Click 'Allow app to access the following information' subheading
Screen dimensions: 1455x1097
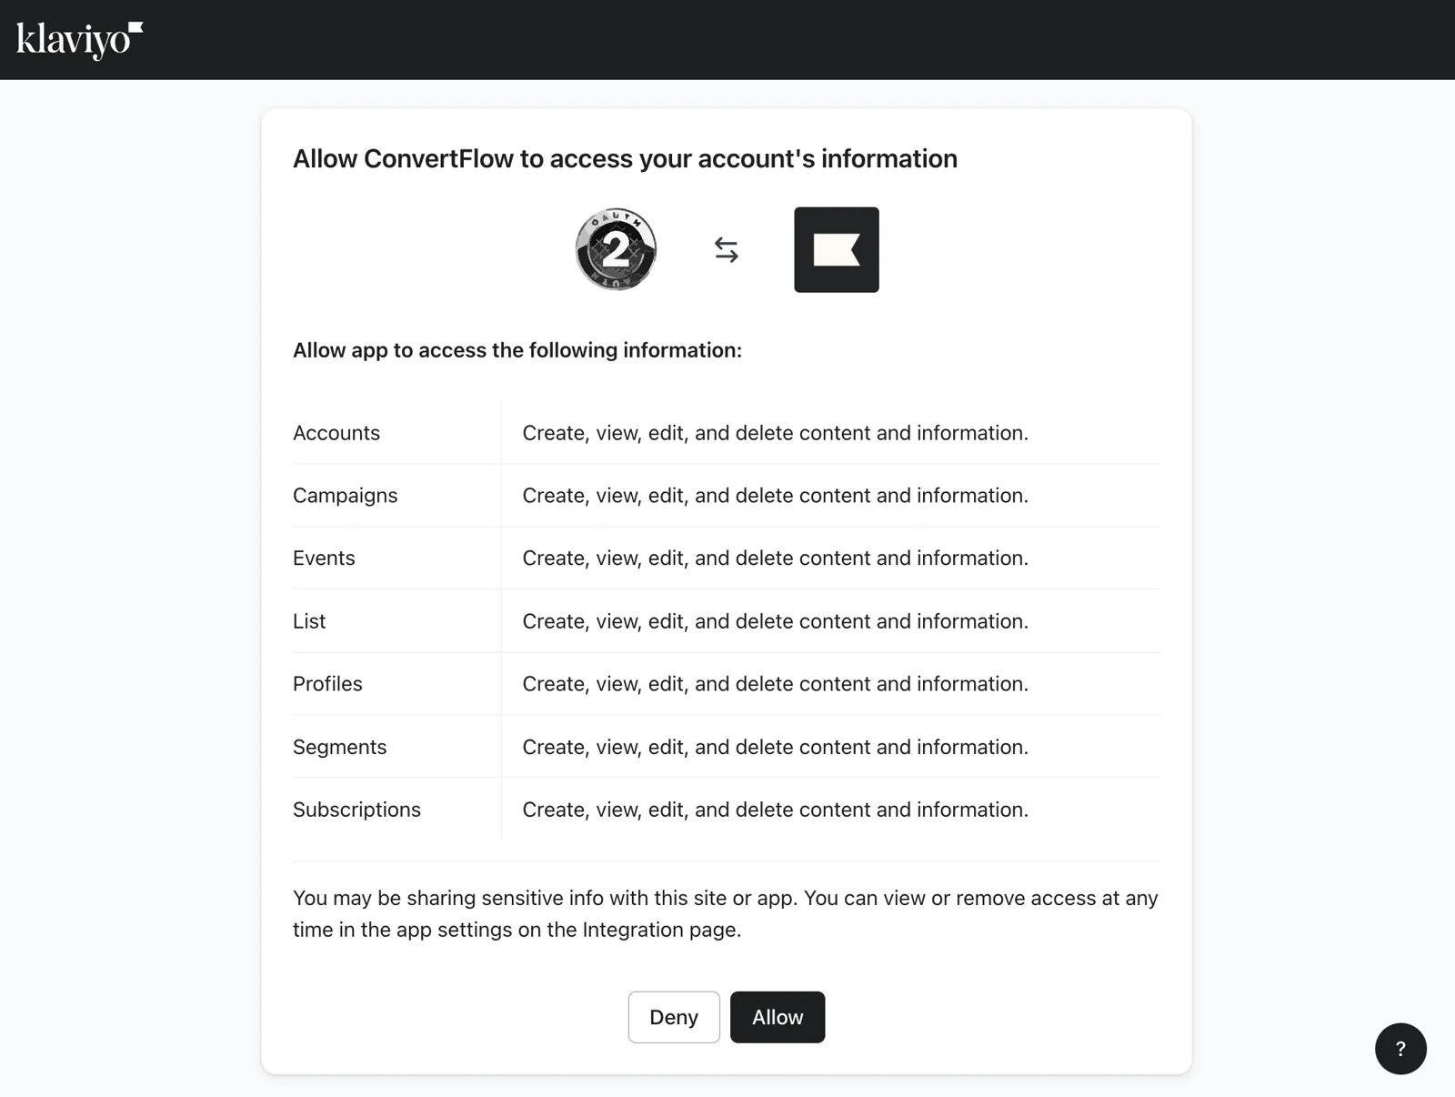pyautogui.click(x=517, y=350)
